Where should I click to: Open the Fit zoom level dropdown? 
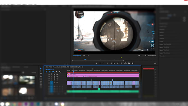(86, 56)
